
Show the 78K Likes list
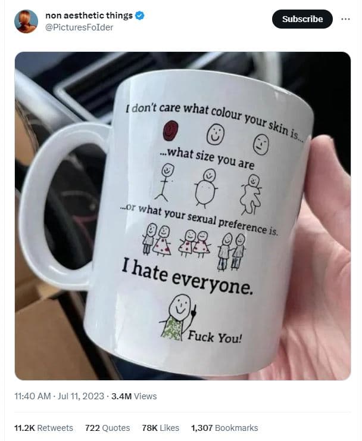point(160,428)
